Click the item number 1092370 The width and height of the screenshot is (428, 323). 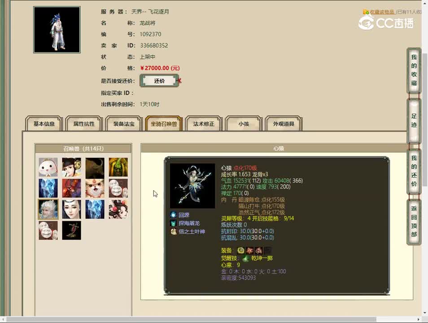point(150,34)
